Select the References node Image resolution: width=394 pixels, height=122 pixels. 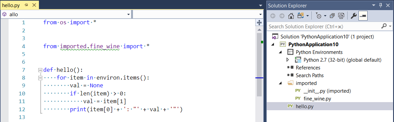[308, 68]
